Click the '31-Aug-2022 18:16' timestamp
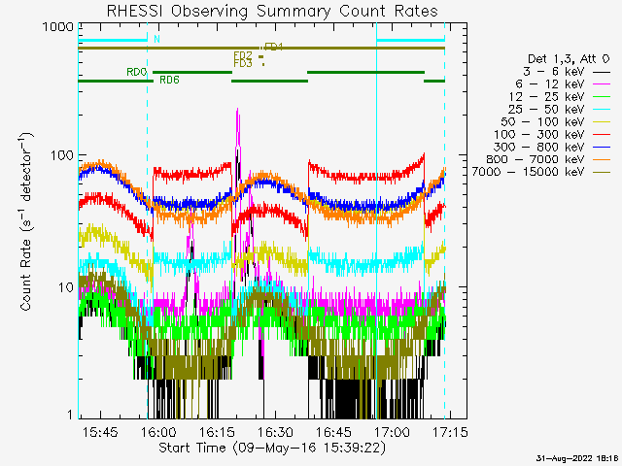 point(577,458)
